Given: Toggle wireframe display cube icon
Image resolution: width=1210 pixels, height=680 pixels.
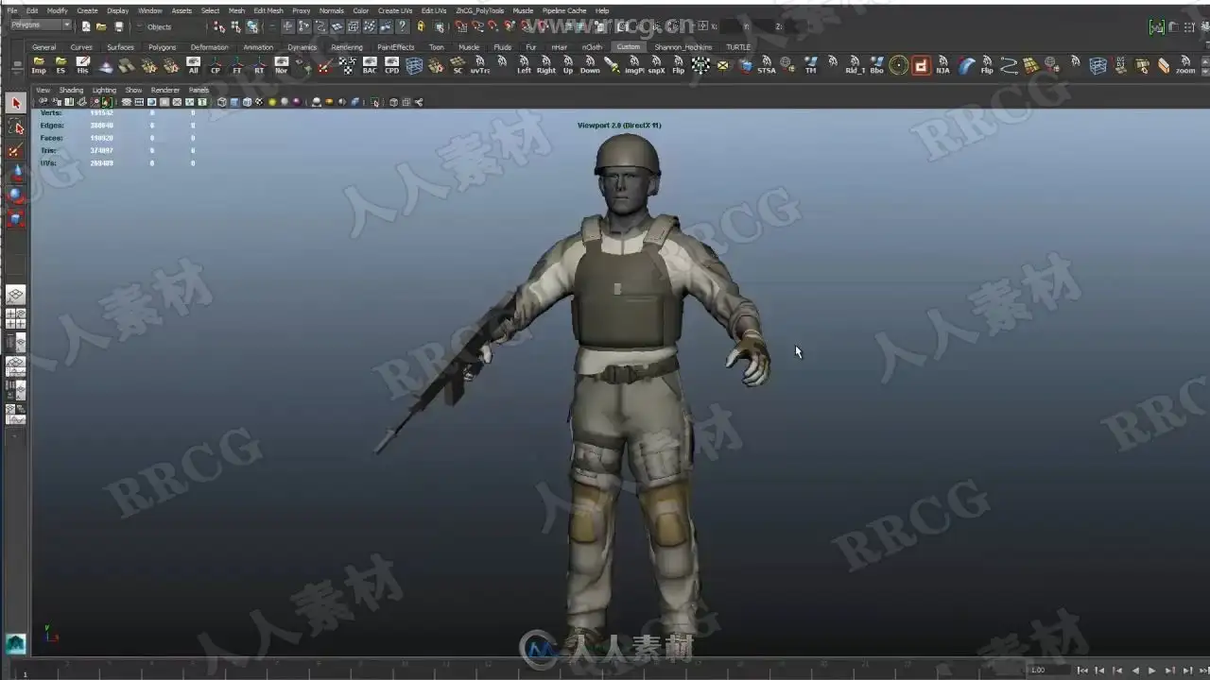Looking at the screenshot, I should click(222, 102).
